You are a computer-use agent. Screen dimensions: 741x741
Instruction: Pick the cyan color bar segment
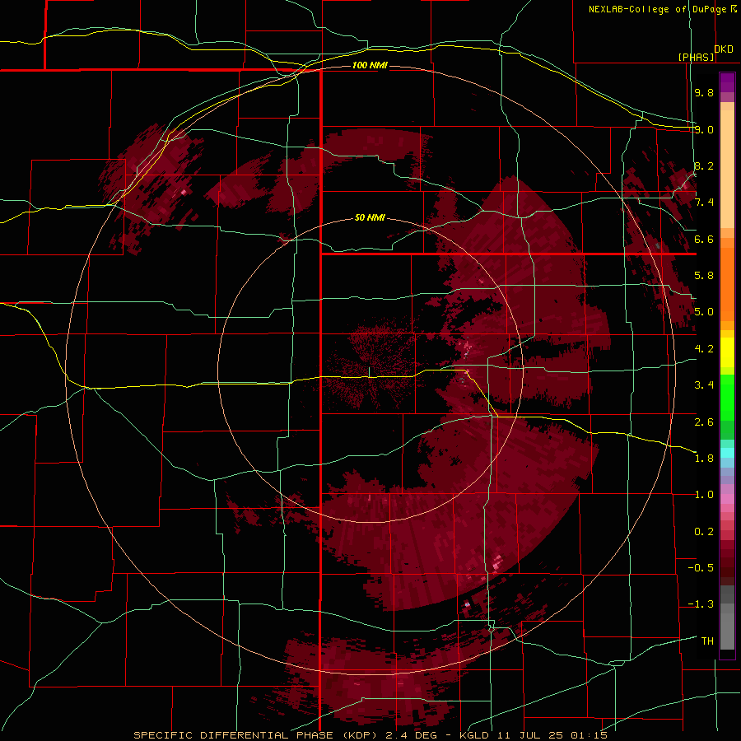(727, 453)
